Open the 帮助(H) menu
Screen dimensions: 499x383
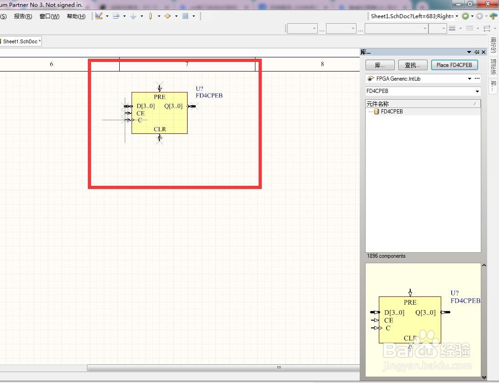[76, 16]
